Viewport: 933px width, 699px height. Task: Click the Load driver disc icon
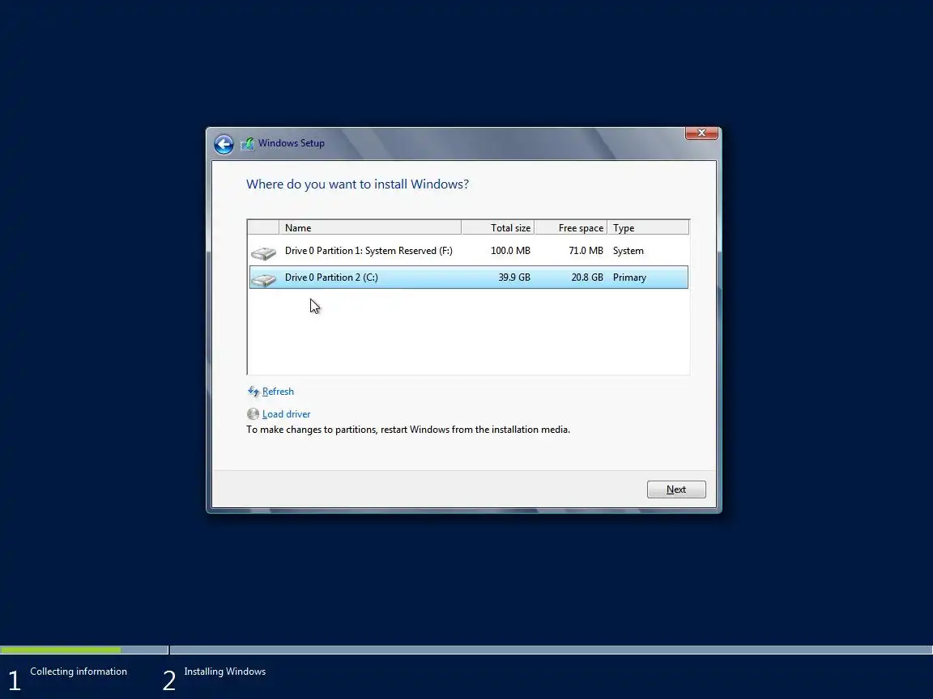point(253,413)
